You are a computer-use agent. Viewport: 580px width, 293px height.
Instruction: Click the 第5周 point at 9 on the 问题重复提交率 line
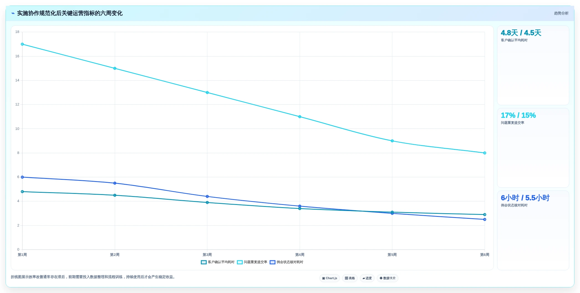[392, 141]
